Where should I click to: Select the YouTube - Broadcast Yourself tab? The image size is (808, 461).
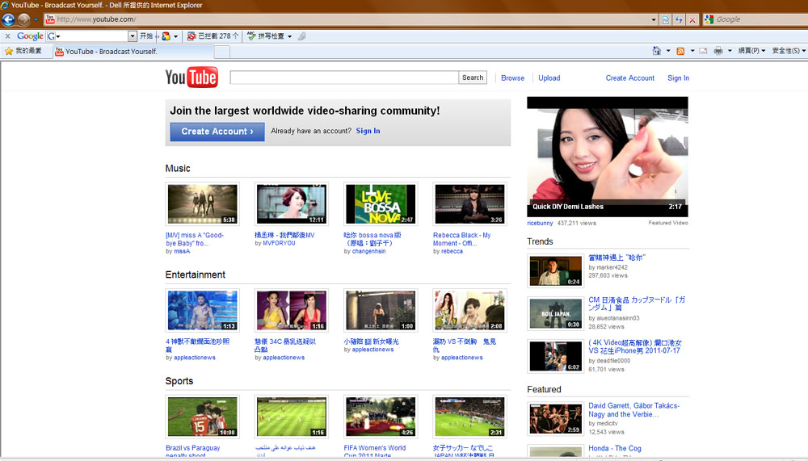(x=111, y=52)
